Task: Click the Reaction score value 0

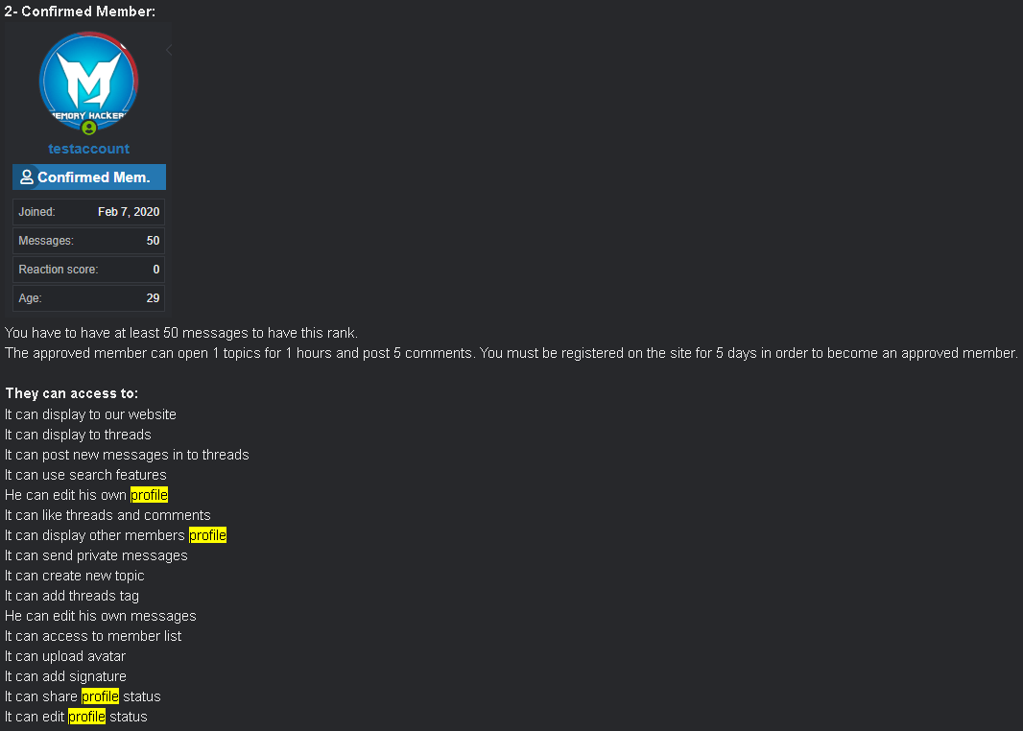Action: click(155, 270)
